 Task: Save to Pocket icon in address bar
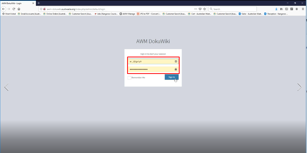click(x=200, y=9)
